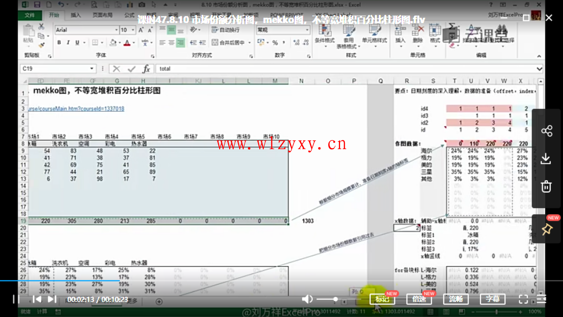Switch to the 公式 ribbon tab
Image resolution: width=563 pixels, height=317 pixels.
click(x=129, y=15)
